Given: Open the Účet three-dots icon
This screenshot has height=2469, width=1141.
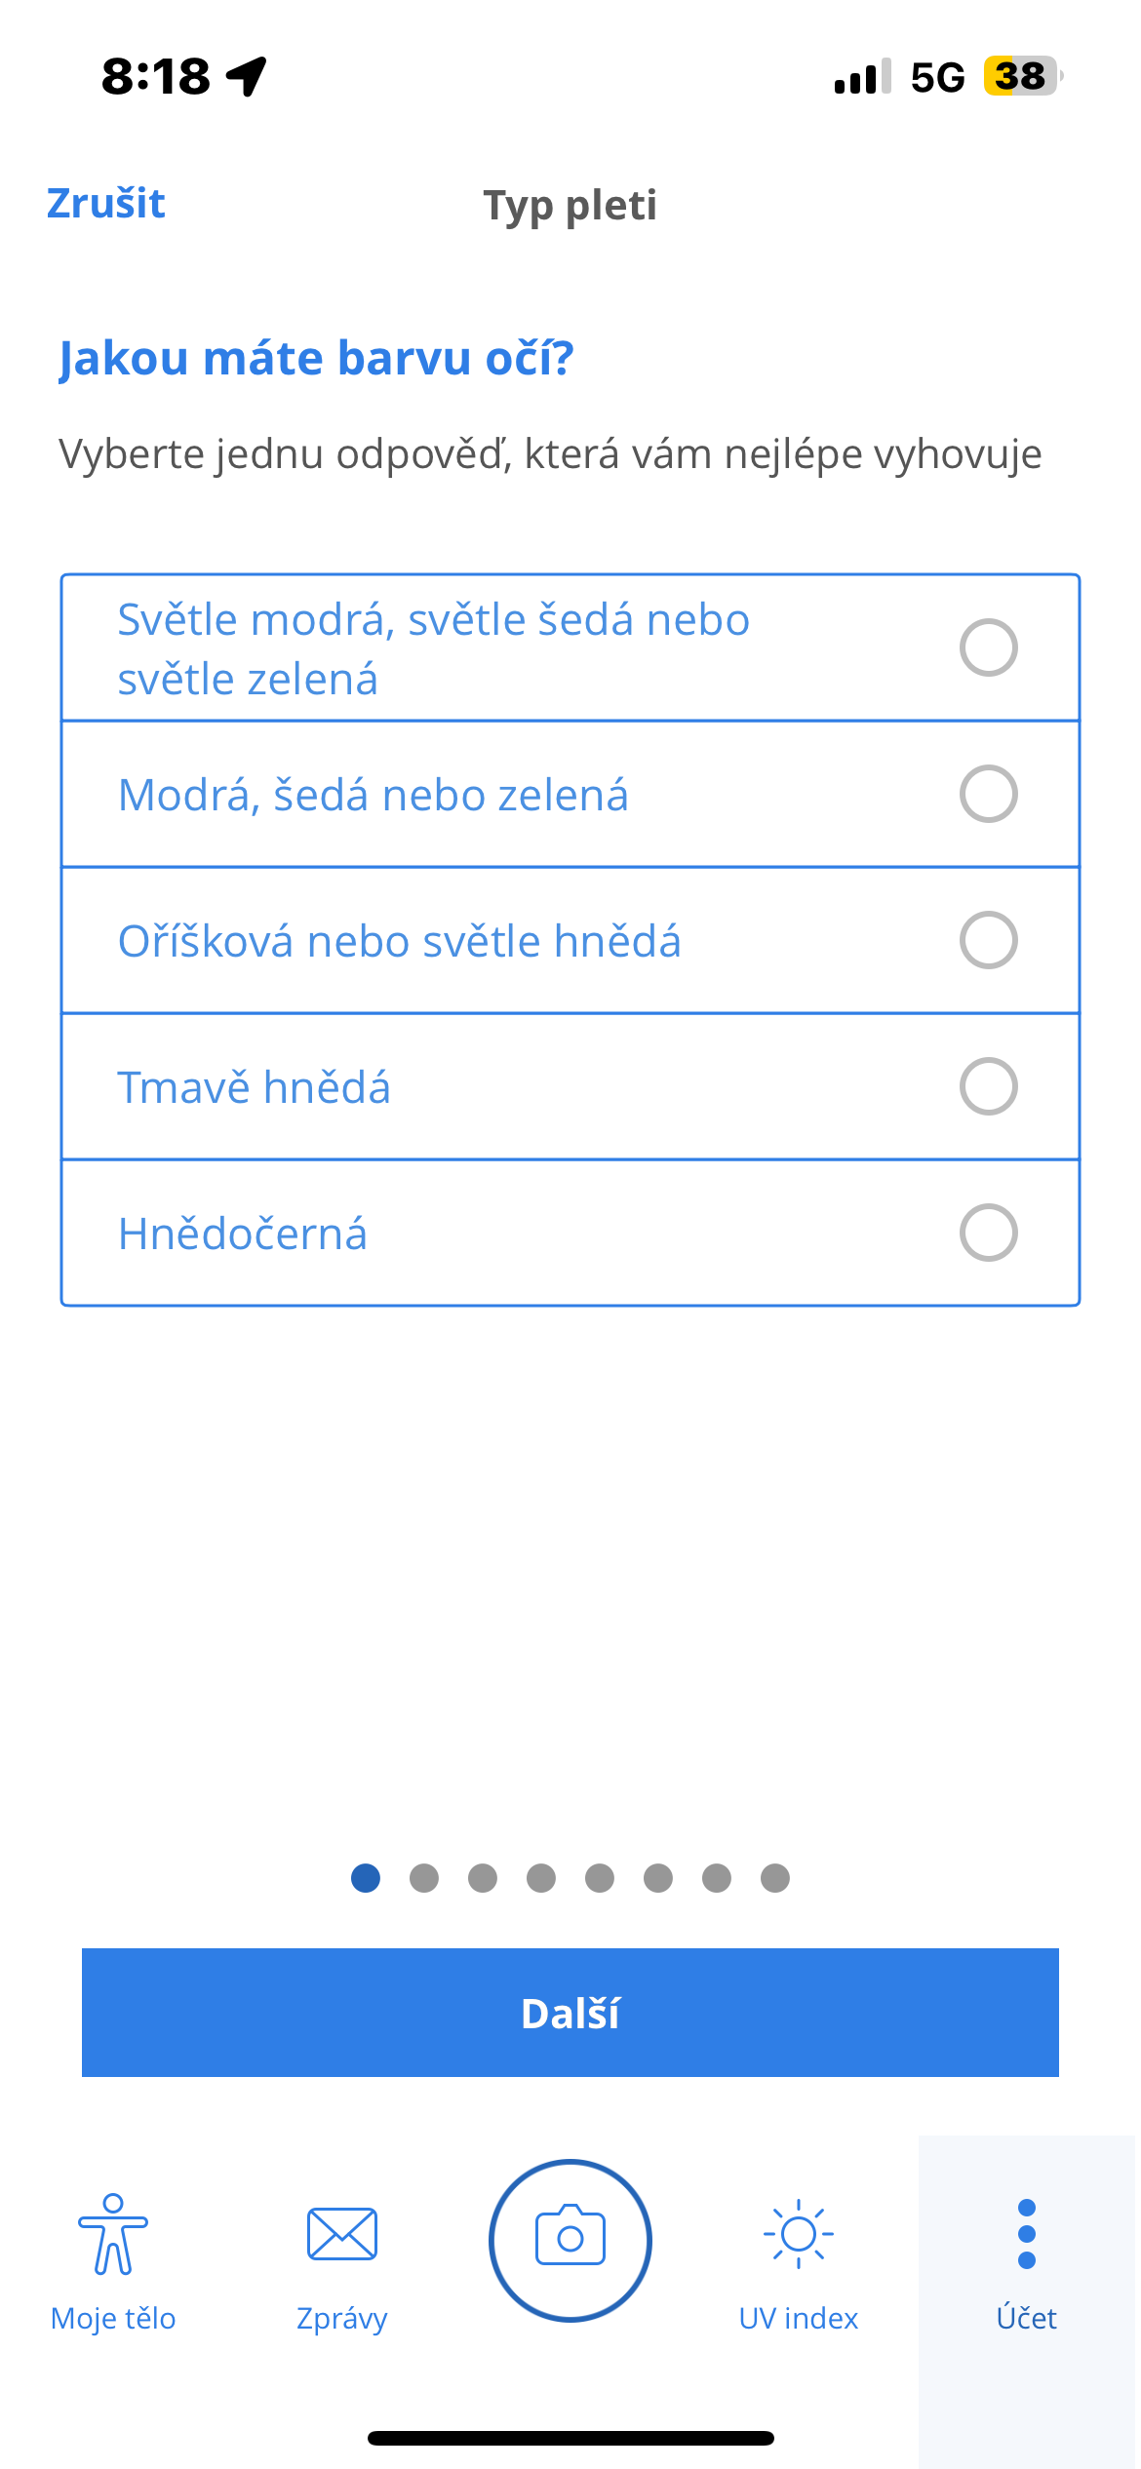Looking at the screenshot, I should point(1027,2233).
